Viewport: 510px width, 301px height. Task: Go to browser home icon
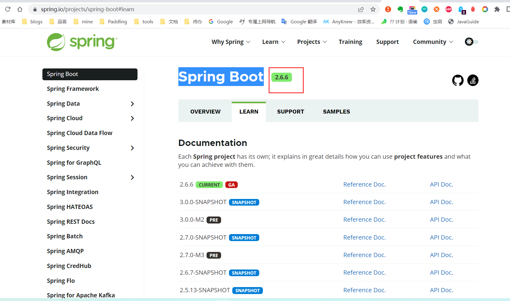pyautogui.click(x=20, y=9)
